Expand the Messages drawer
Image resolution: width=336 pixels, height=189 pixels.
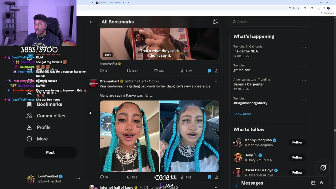(x=322, y=183)
